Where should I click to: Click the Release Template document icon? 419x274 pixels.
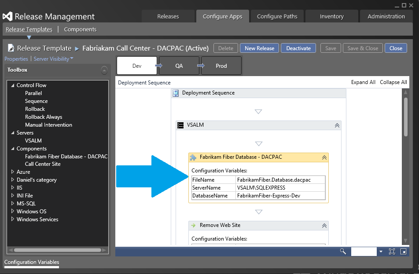click(11, 48)
